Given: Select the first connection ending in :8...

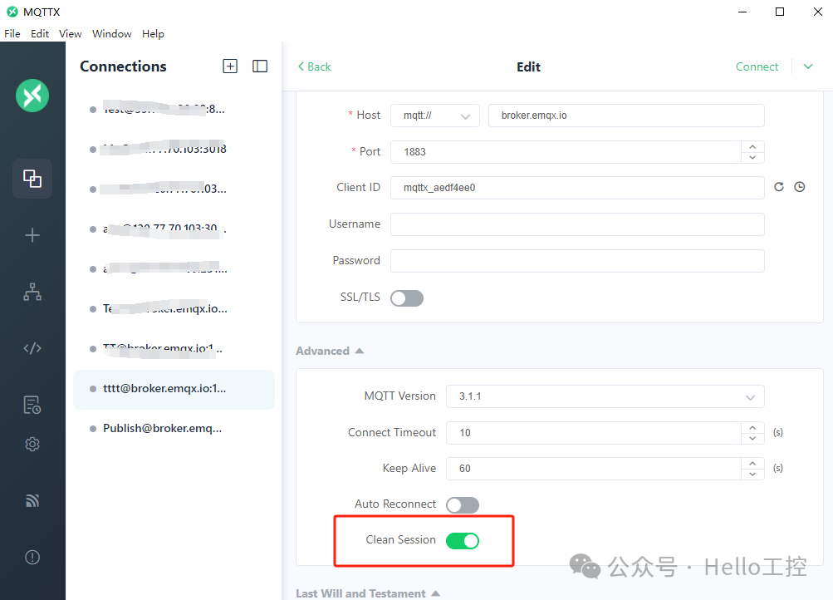Looking at the screenshot, I should (174, 110).
